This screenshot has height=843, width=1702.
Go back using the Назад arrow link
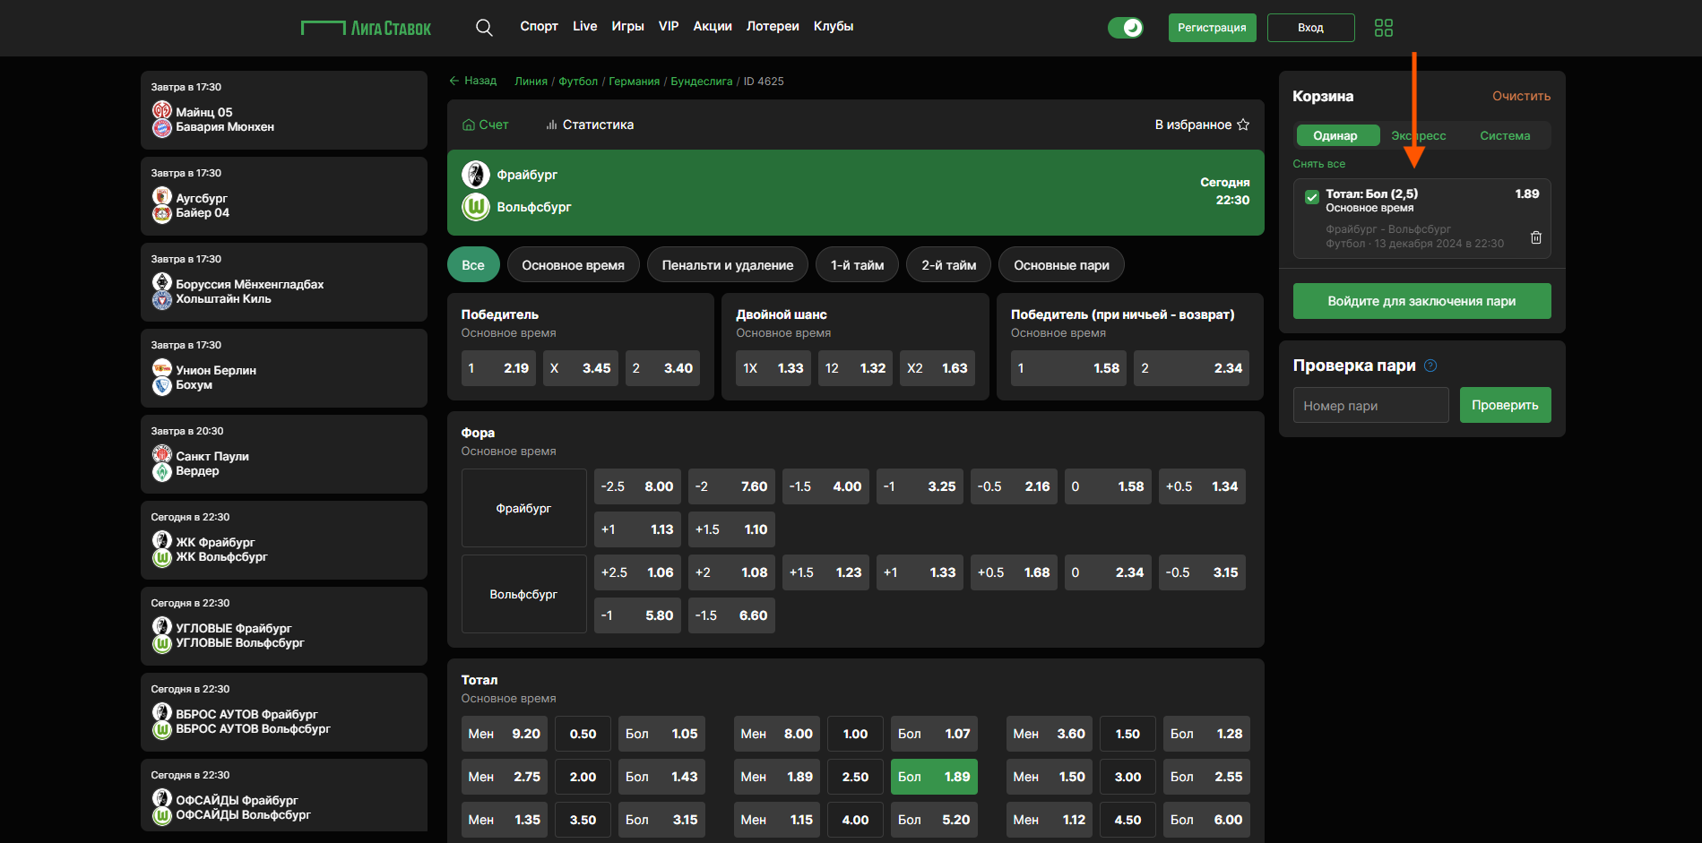(x=472, y=81)
